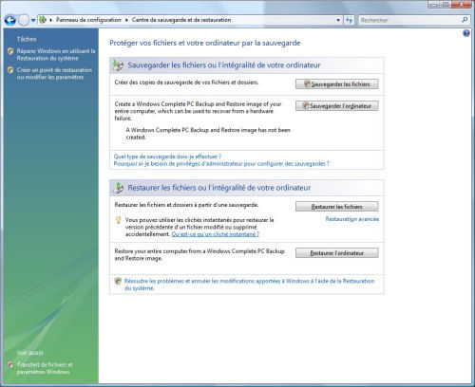Select Panneau de configuration in breadcrumb
The width and height of the screenshot is (475, 387).
click(88, 20)
